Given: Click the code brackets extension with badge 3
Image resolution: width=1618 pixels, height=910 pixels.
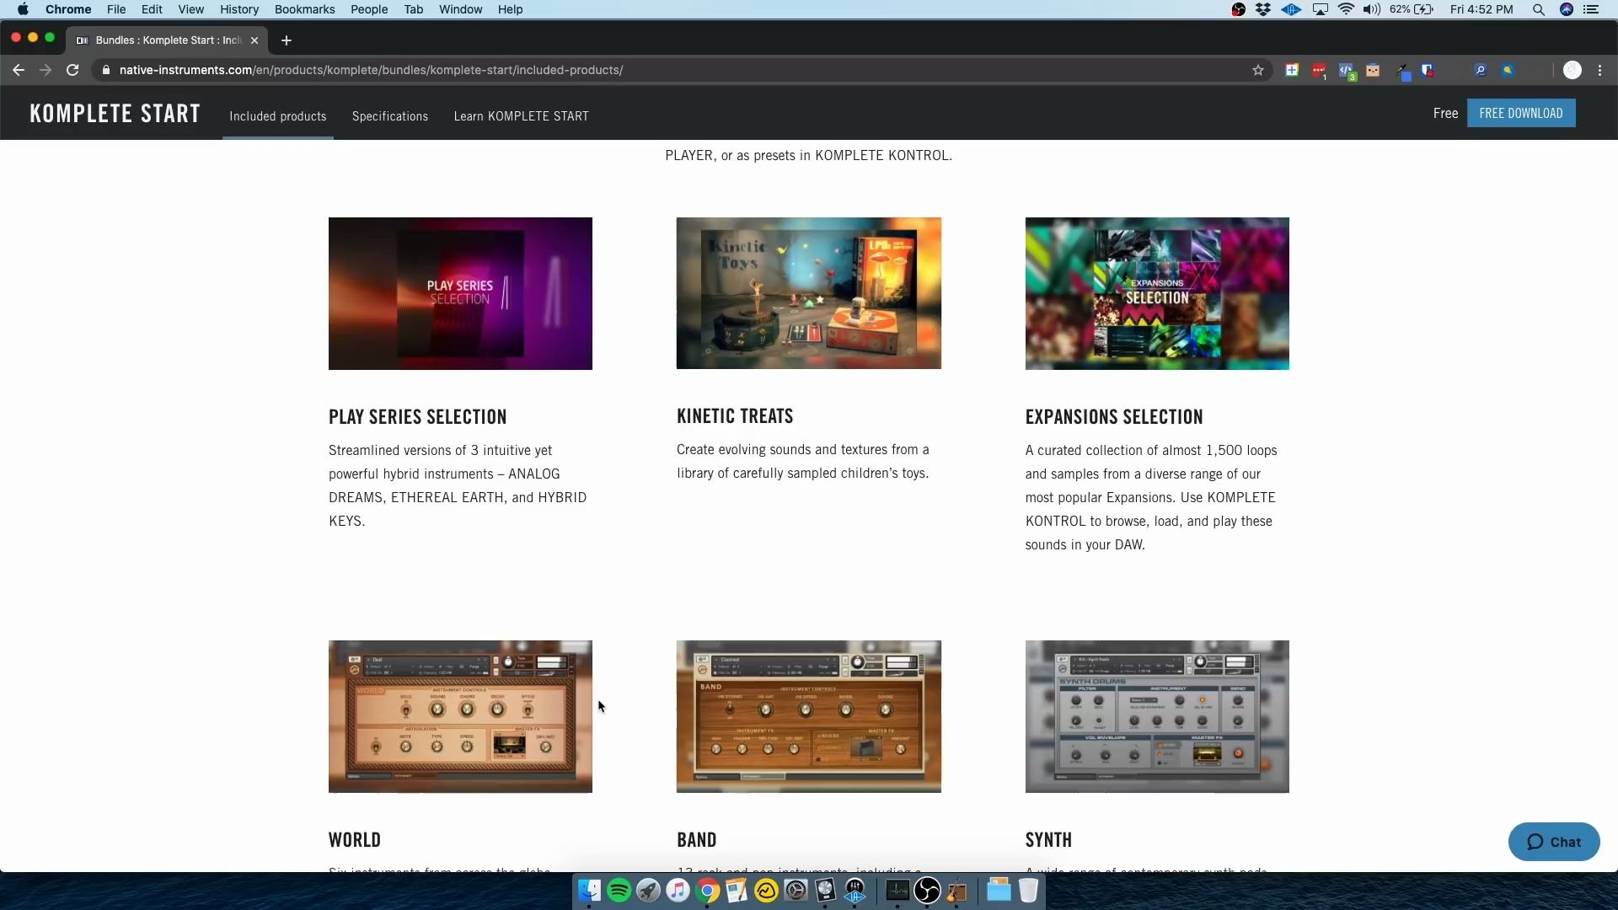Looking at the screenshot, I should click(x=1347, y=71).
